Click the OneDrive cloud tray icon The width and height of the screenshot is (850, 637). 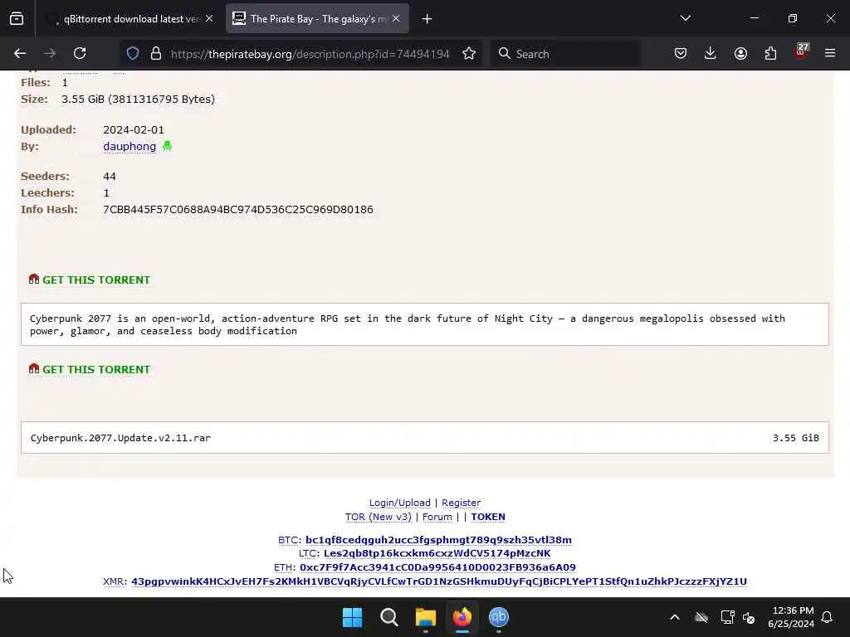701,617
